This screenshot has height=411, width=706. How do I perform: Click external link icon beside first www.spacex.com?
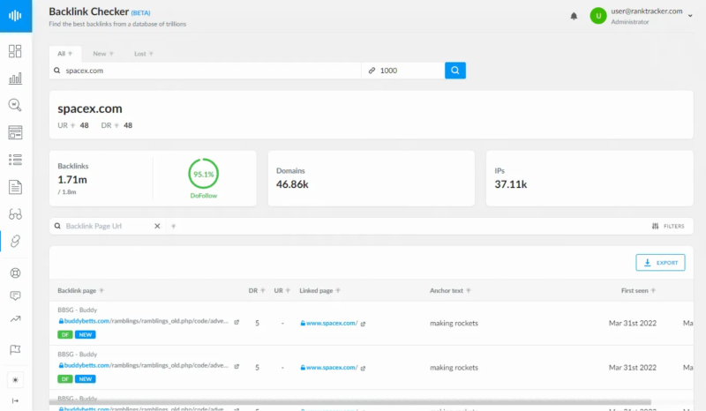pos(363,324)
